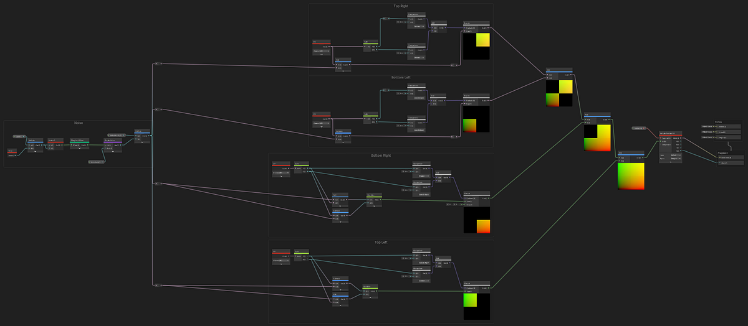Select the red UV node in Bottom Right group
Screen dimensions: 748x326
coord(281,169)
